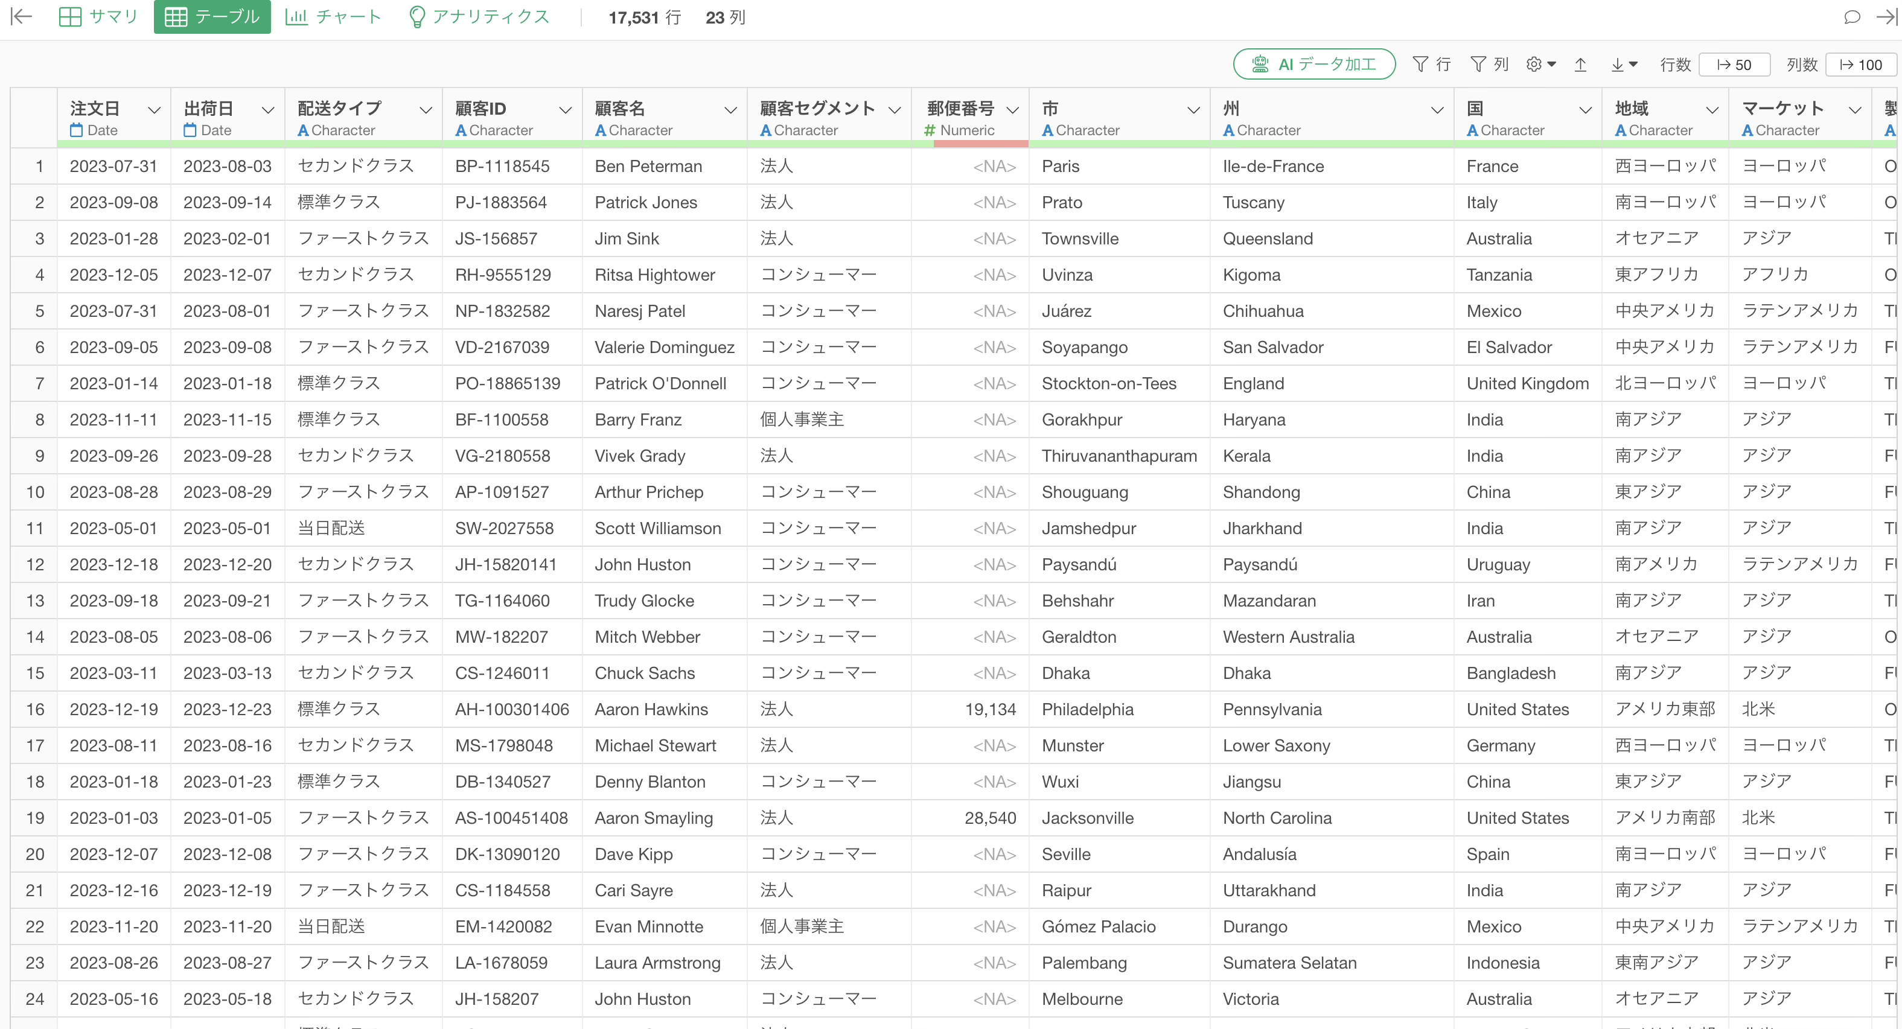
Task: Click the upload arrow icon
Action: pos(1580,65)
